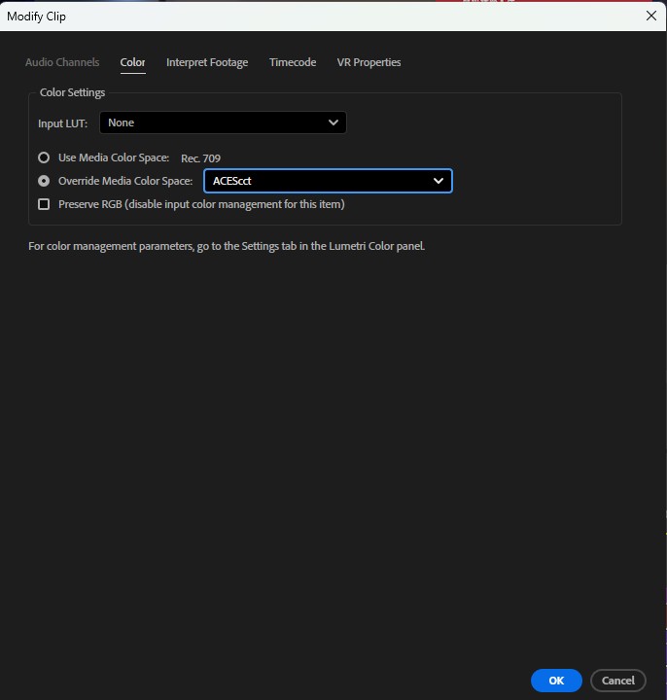The image size is (667, 700).
Task: Click the Color Settings group heading
Action: (72, 93)
